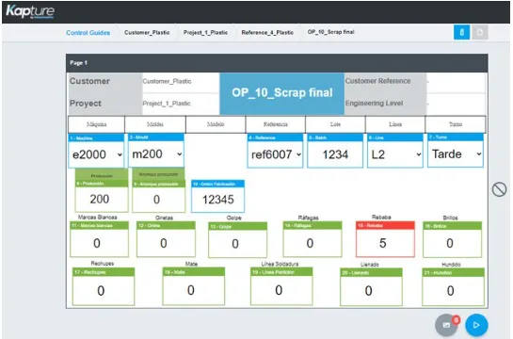Go to the Control Guides breadcrumb

click(88, 33)
